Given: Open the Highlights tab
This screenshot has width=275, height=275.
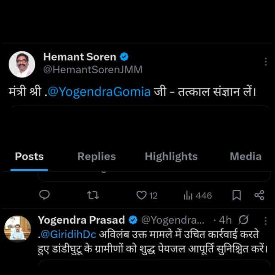Looking at the screenshot, I should (171, 156).
